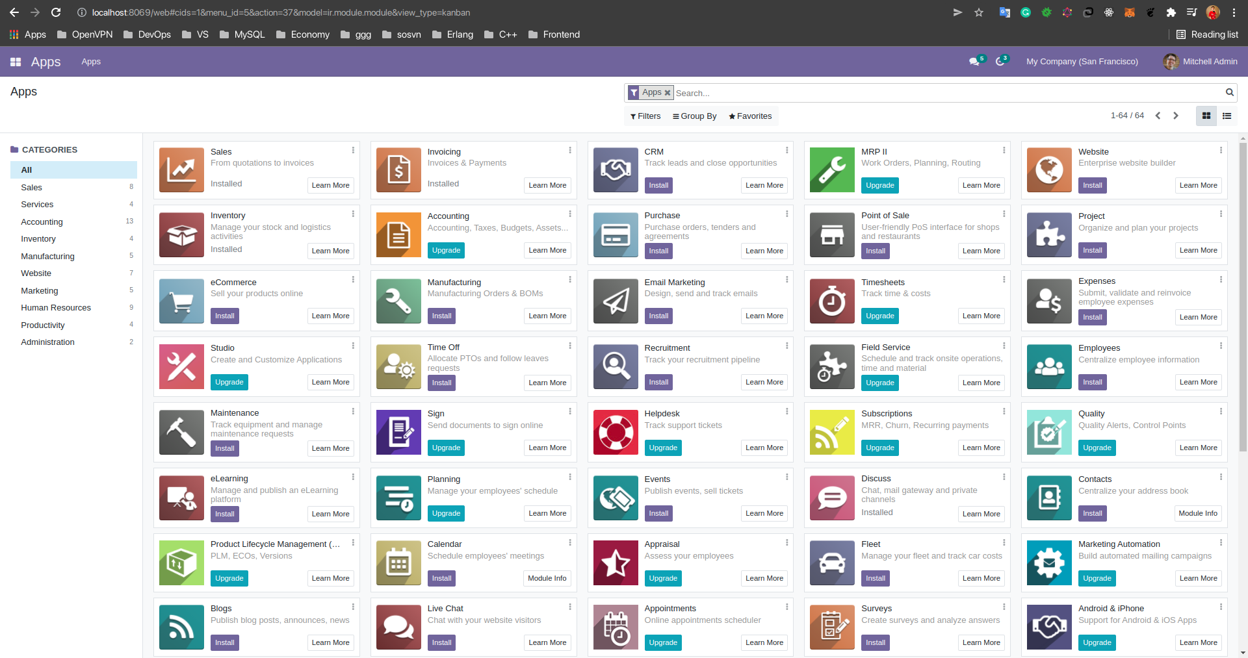Screen dimensions: 1248x658
Task: Click the Studio tools icon
Action: click(181, 366)
